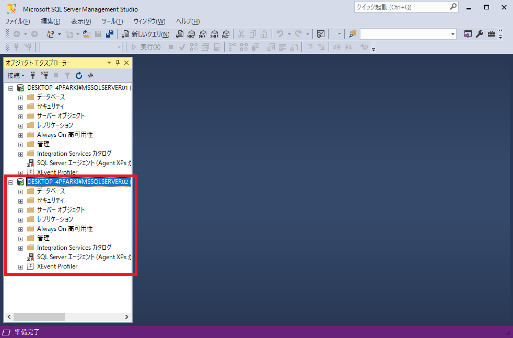Screen dimensions: 513x338
Task: Open a new XMLA query
Action: [x=215, y=33]
